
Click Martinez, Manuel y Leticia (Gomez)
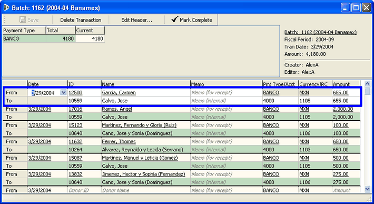[x=140, y=158]
